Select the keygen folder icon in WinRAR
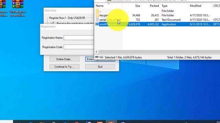Viewport: 220px width, 123px height. (97, 15)
